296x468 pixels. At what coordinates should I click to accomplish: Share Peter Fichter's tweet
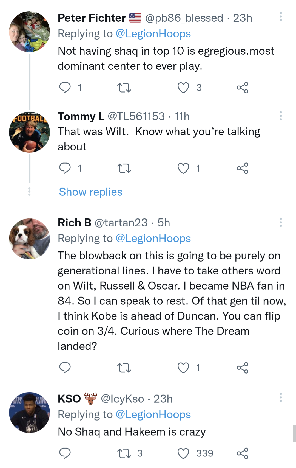tap(243, 88)
